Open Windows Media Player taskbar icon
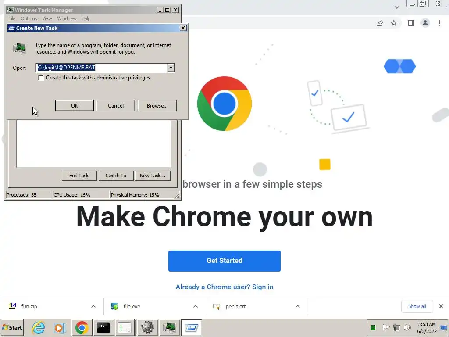449x337 pixels. (x=60, y=327)
